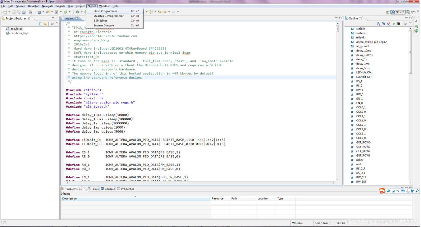
Task: Switch to the Console tab
Action: tap(108, 189)
